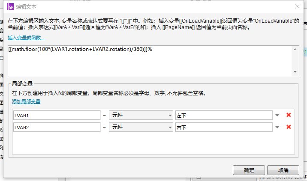Click the 左下 widget target field

(x=224, y=116)
